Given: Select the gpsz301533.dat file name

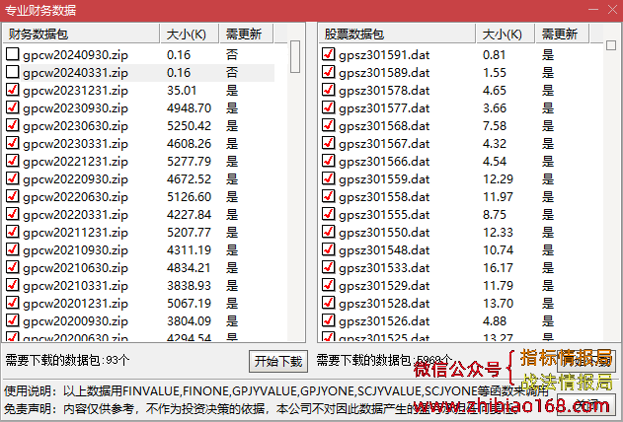Looking at the screenshot, I should (384, 268).
